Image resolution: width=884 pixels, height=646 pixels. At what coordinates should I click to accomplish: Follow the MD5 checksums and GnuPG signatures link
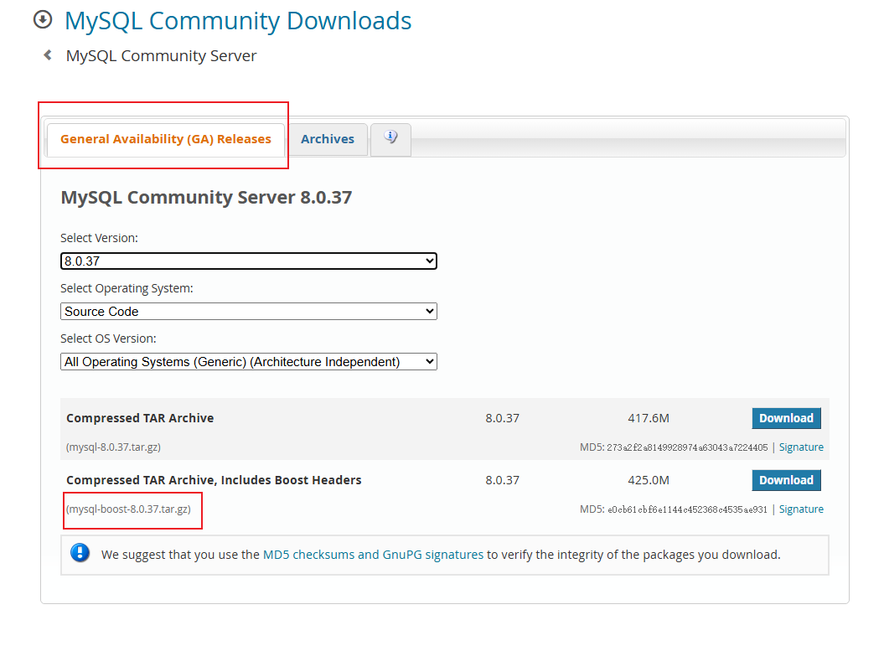[x=373, y=555]
